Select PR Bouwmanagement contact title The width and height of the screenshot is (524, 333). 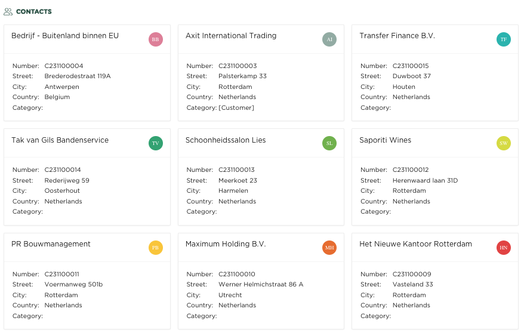[x=51, y=244]
